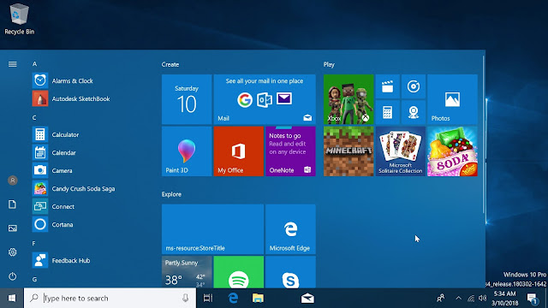Click the Type here to search box
This screenshot has width=548, height=308.
coord(110,299)
